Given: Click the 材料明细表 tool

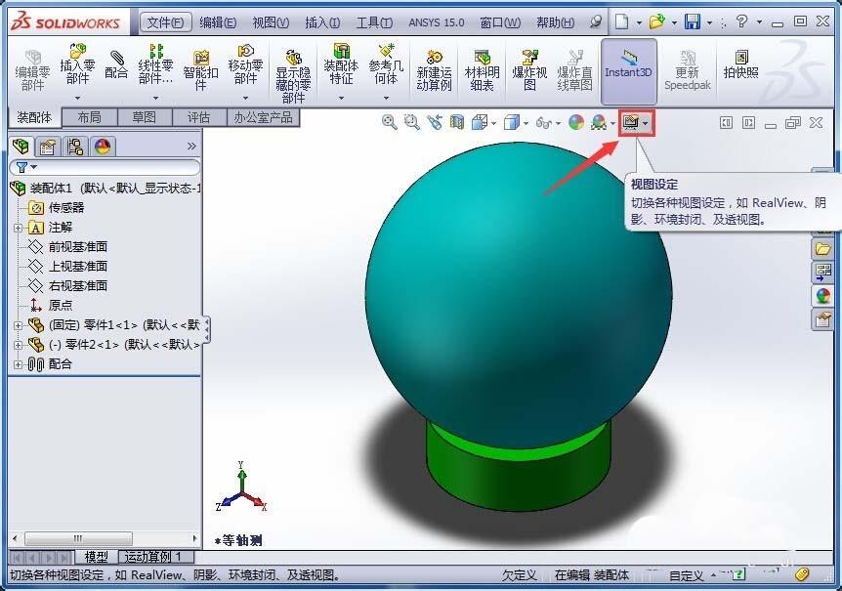Looking at the screenshot, I should (484, 63).
